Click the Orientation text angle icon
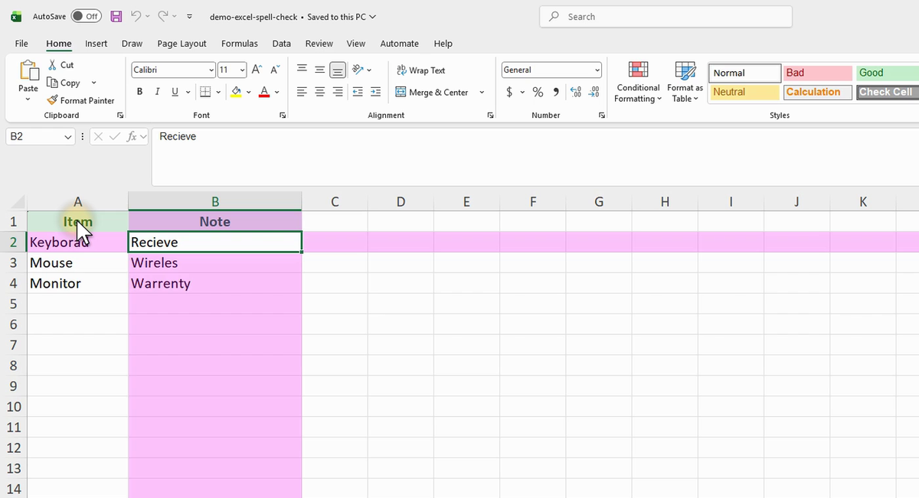919x498 pixels. (x=358, y=70)
